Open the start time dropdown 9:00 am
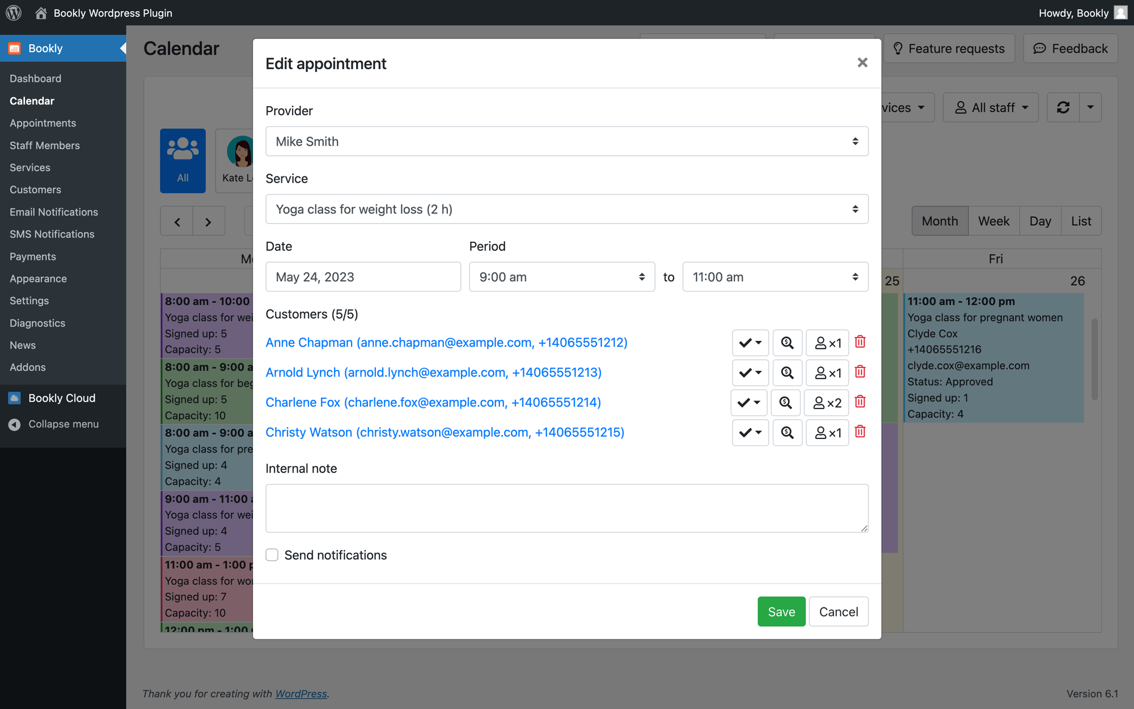The width and height of the screenshot is (1134, 709). (562, 277)
